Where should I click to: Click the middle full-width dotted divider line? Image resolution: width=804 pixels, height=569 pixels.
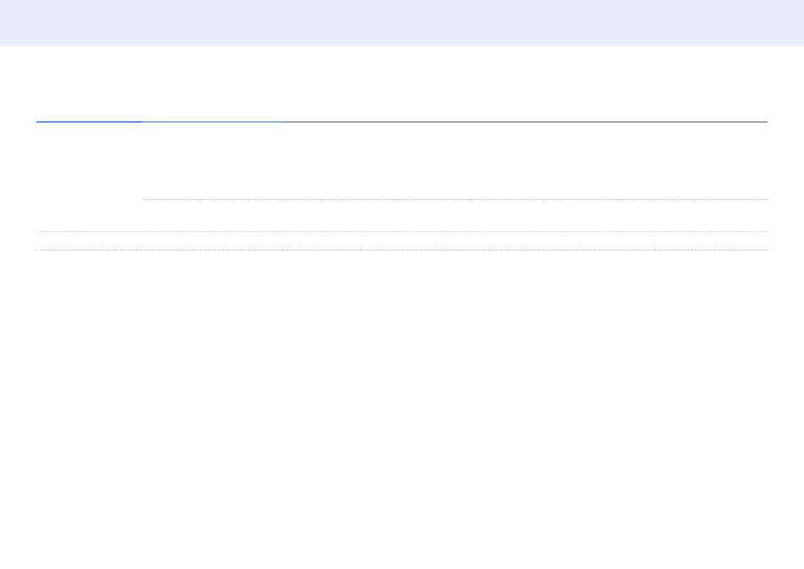[x=402, y=231]
